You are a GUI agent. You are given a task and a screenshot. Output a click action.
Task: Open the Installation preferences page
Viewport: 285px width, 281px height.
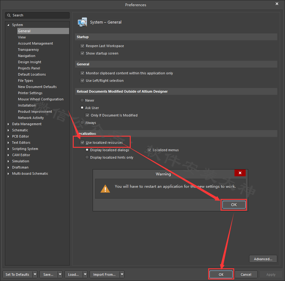click(x=27, y=105)
